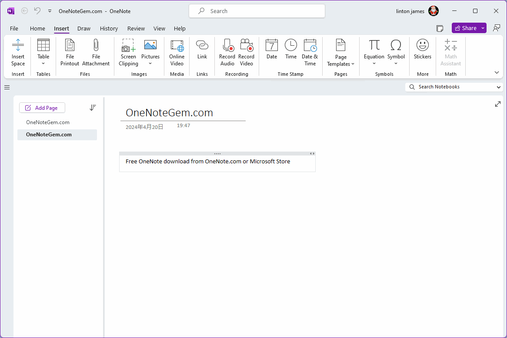Image resolution: width=507 pixels, height=338 pixels.
Task: Select the highlighted bold OneNoteGem.com page
Action: pyautogui.click(x=57, y=135)
